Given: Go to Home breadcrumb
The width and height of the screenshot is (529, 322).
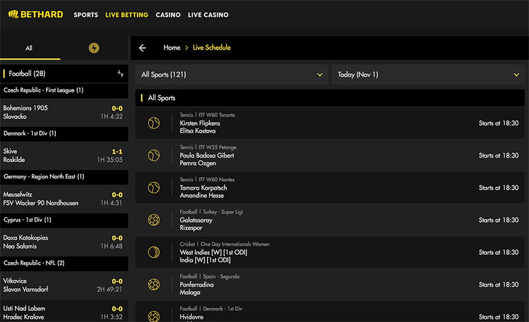Looking at the screenshot, I should [171, 48].
